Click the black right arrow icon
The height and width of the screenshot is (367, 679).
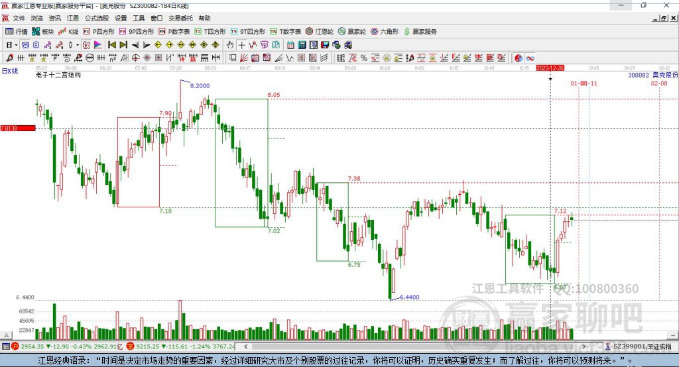(x=147, y=45)
